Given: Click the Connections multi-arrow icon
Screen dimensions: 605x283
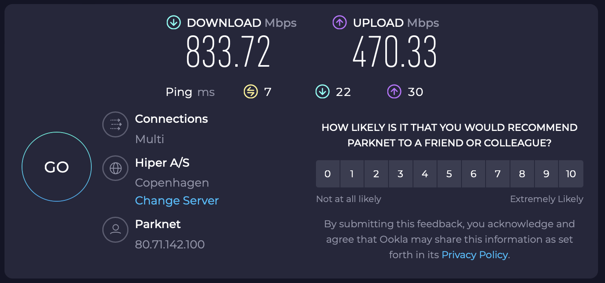Looking at the screenshot, I should click(116, 125).
